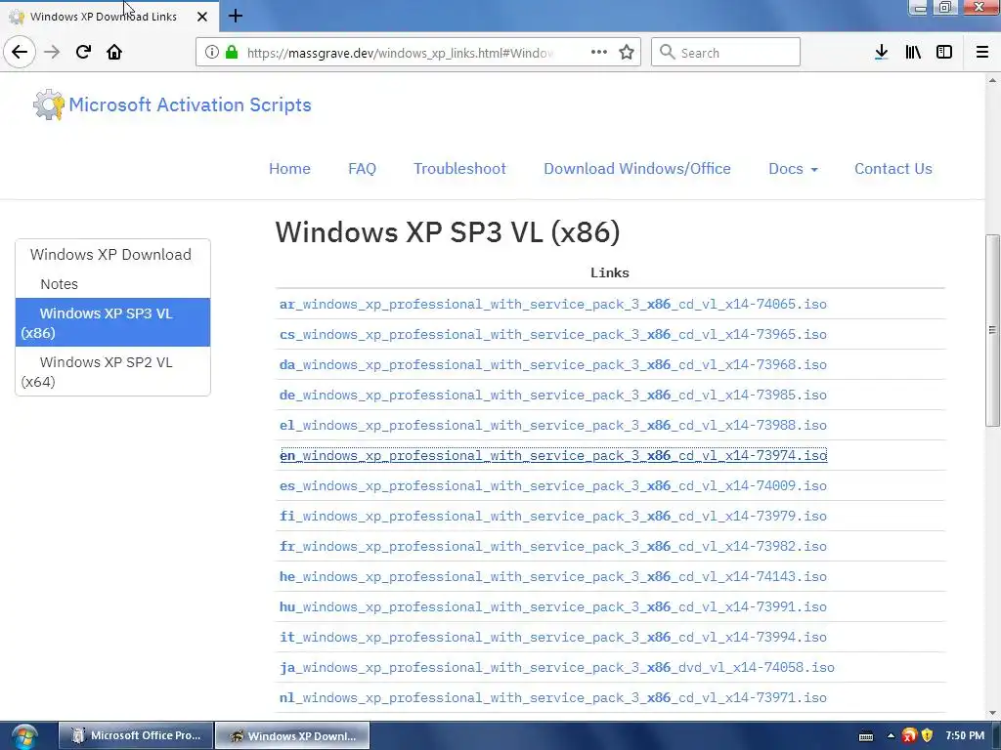1001x750 pixels.
Task: Open a new tab with plus button
Action: click(236, 16)
